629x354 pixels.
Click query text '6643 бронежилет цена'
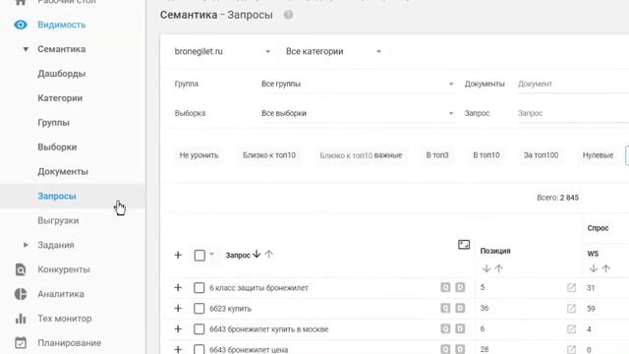(x=249, y=350)
